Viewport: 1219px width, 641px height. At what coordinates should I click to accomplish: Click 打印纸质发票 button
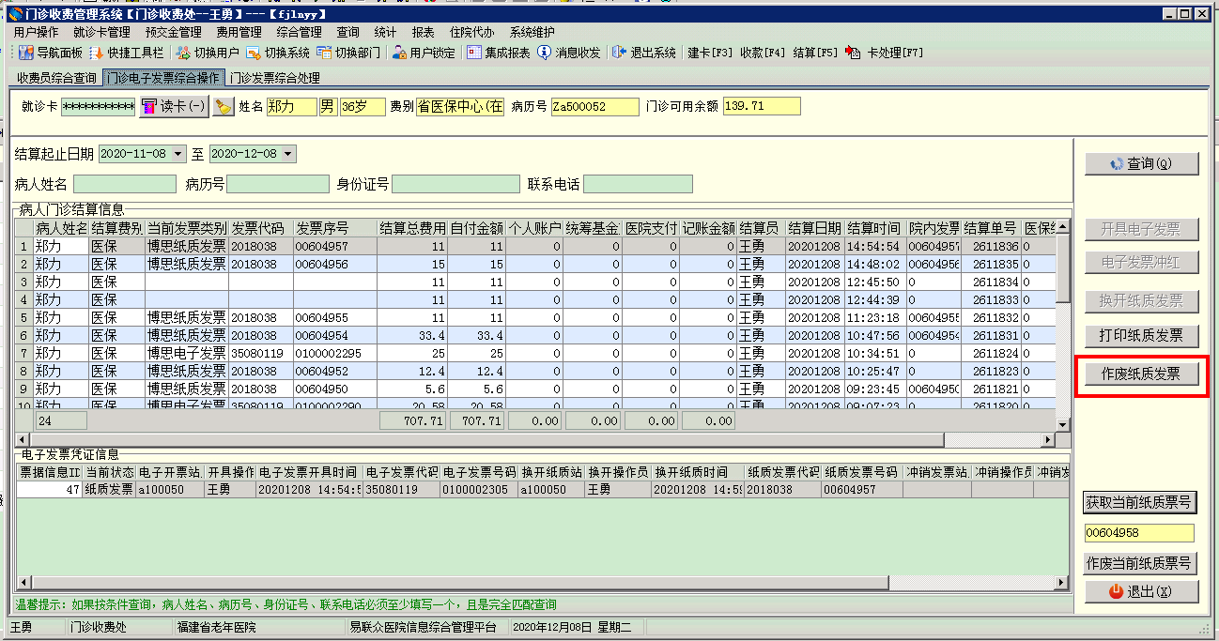tap(1141, 335)
